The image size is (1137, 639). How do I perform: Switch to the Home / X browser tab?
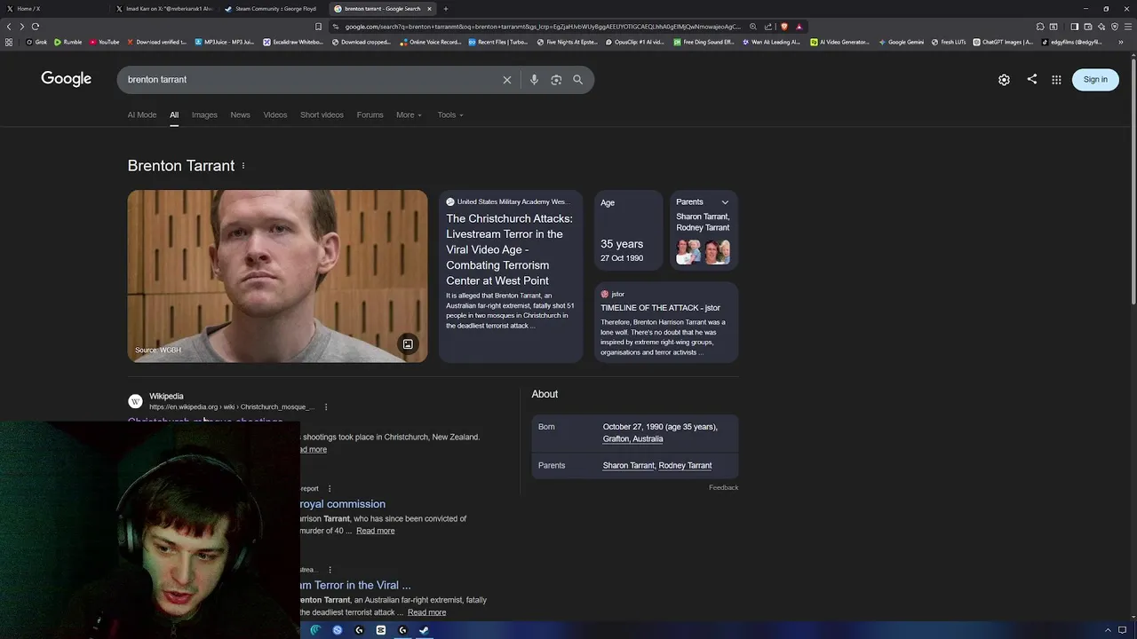[x=53, y=9]
